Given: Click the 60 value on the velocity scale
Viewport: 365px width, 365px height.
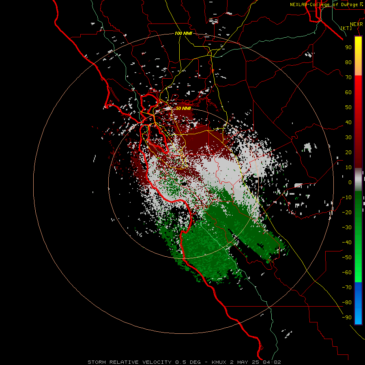Looking at the screenshot, I should 348,92.
